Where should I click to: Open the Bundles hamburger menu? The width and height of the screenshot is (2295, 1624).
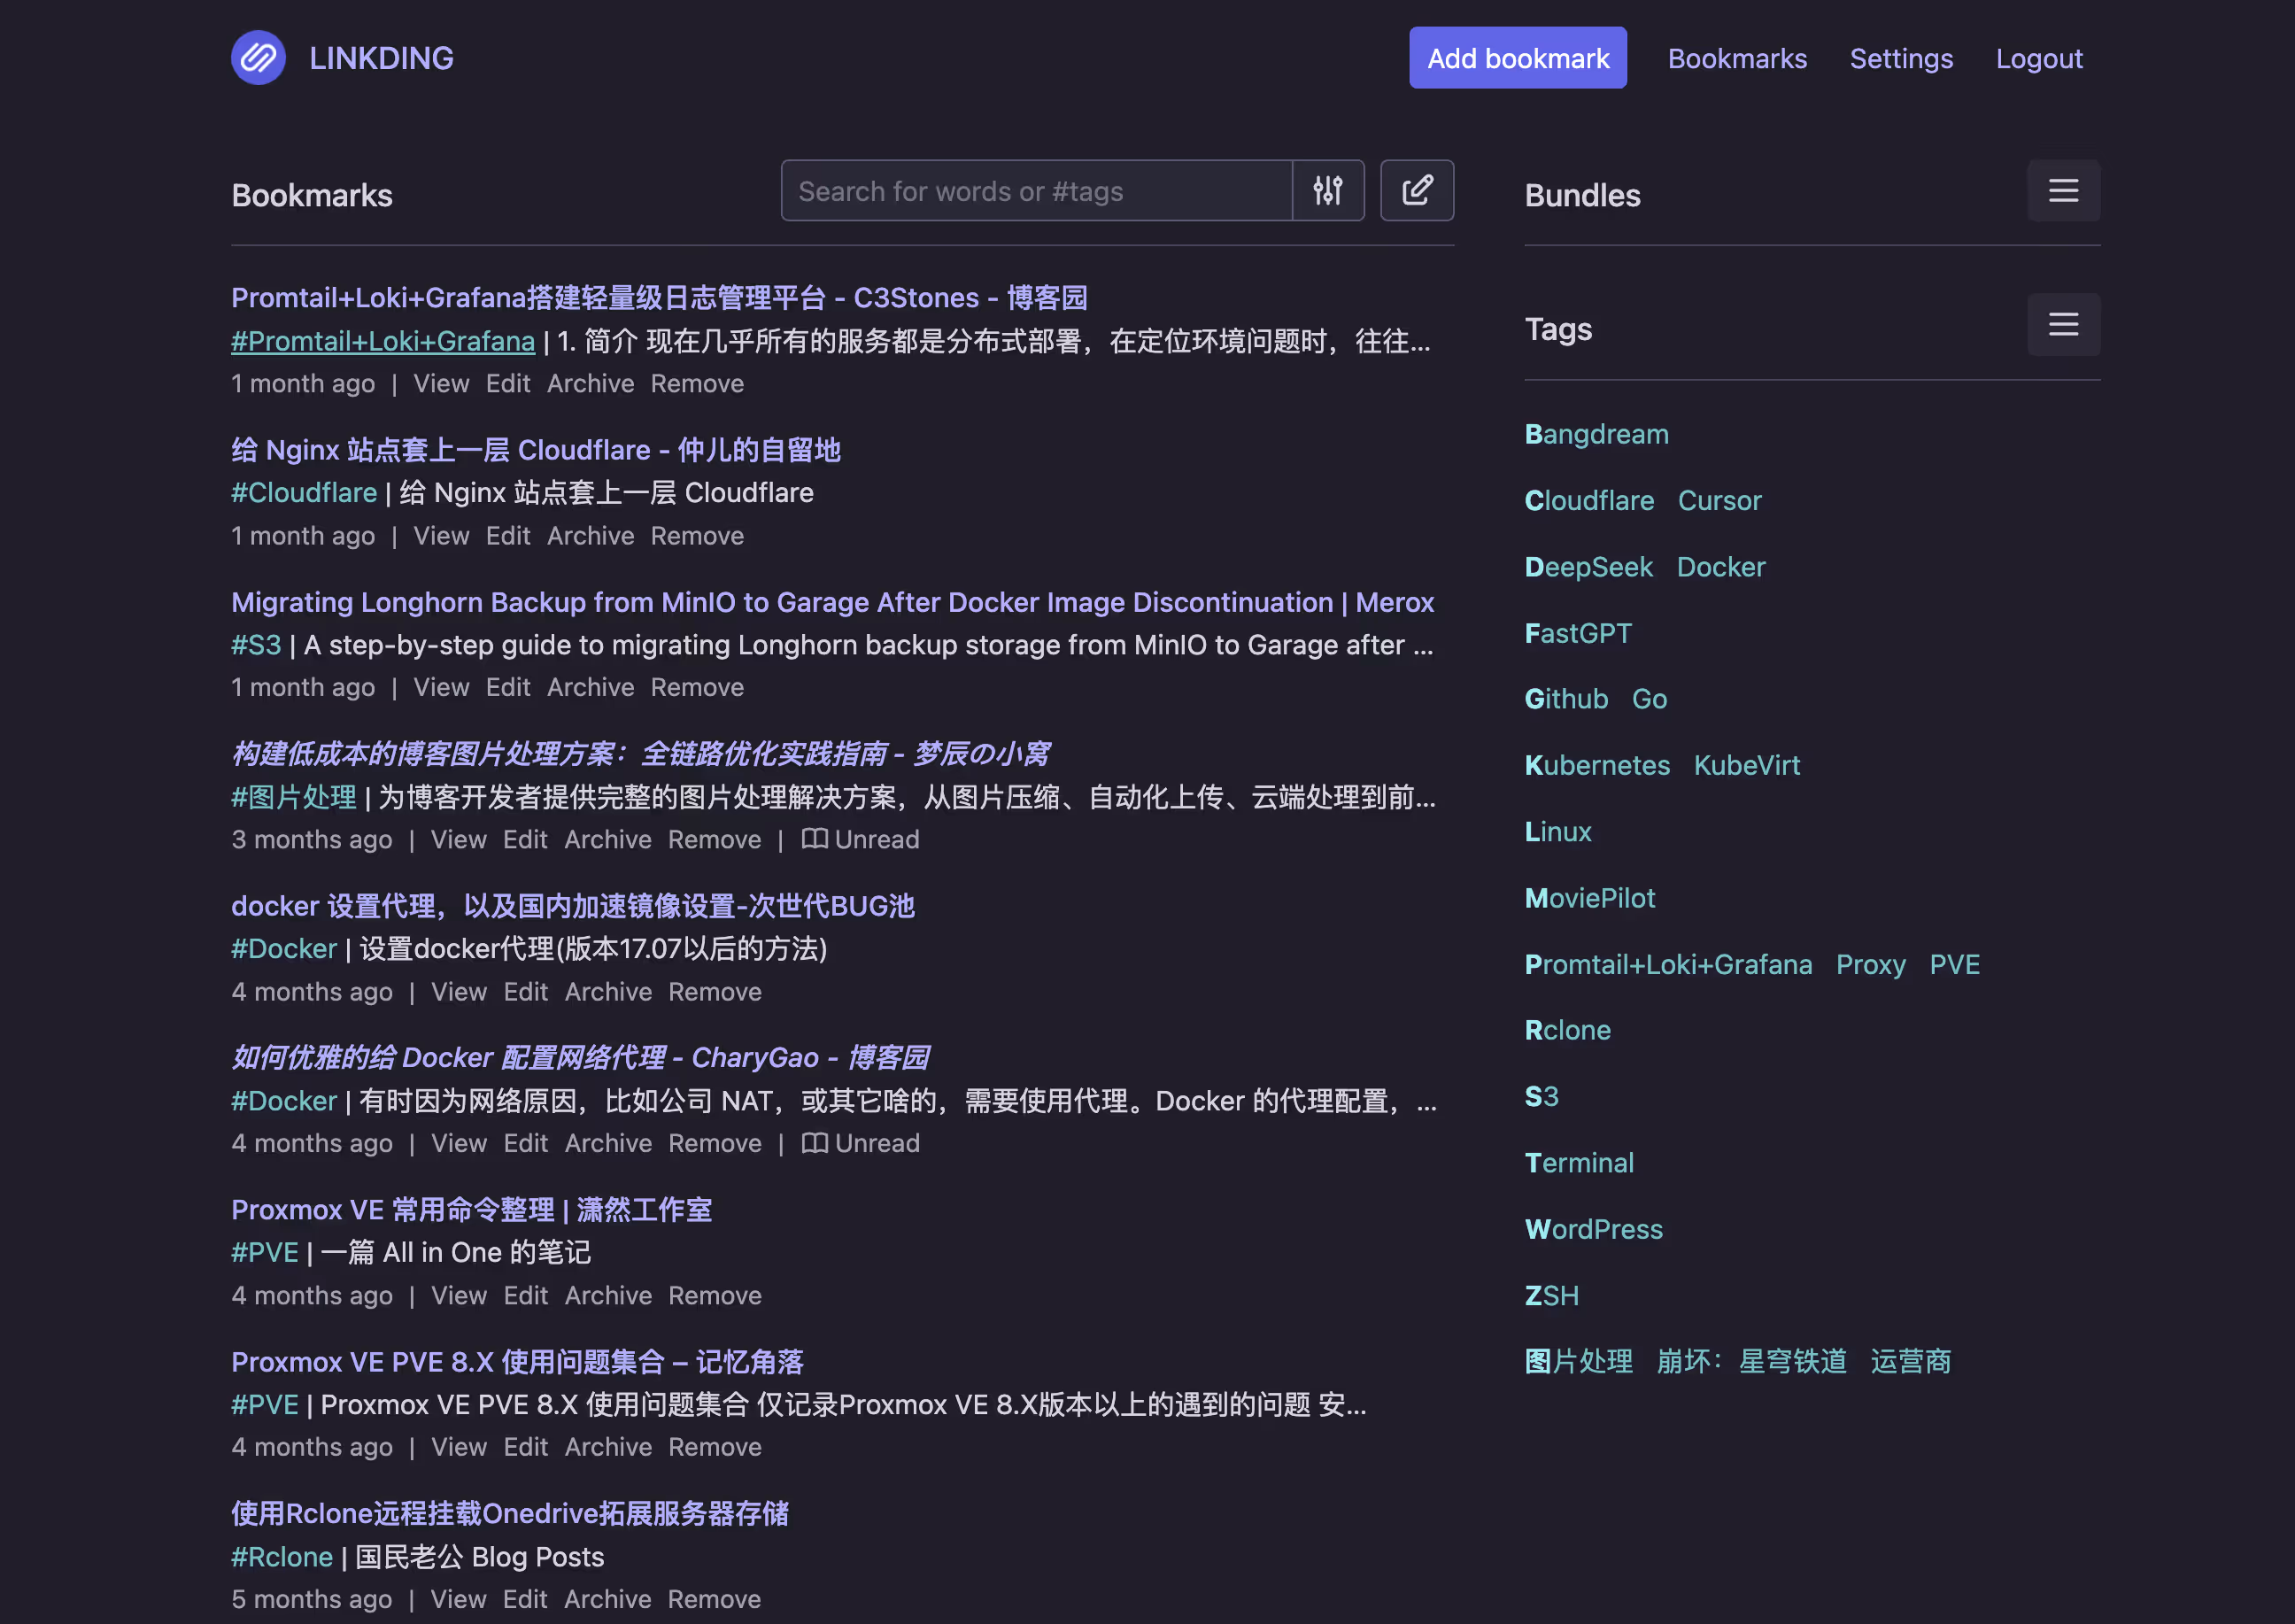(x=2062, y=190)
